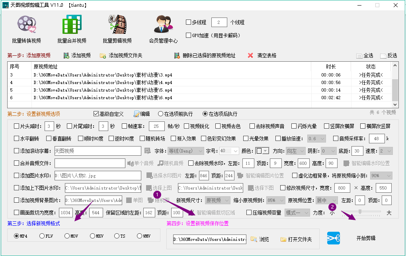Click the app logo in title bar
The image size is (406, 256).
coord(6,5)
